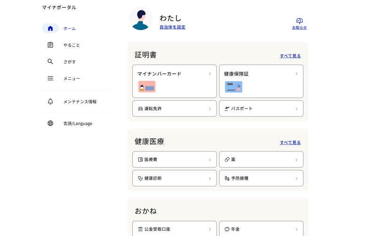Open the ホーム menu item
Viewport: 377px width, 236px height.
click(x=69, y=28)
